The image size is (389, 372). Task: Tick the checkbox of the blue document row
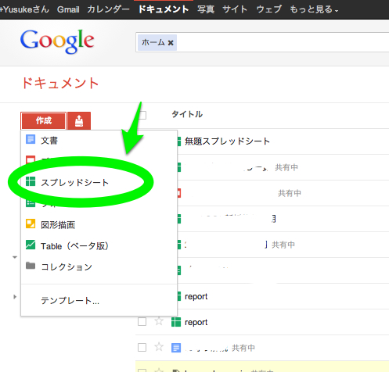(x=142, y=347)
